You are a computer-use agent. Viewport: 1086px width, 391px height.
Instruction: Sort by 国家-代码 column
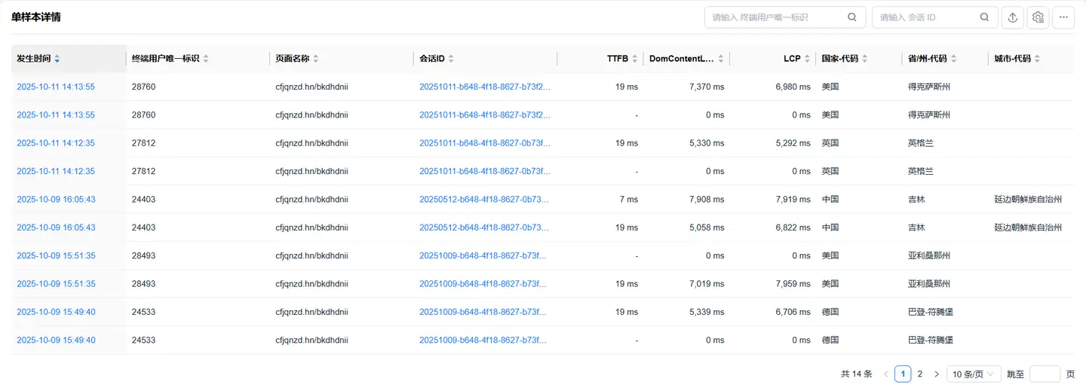point(864,59)
